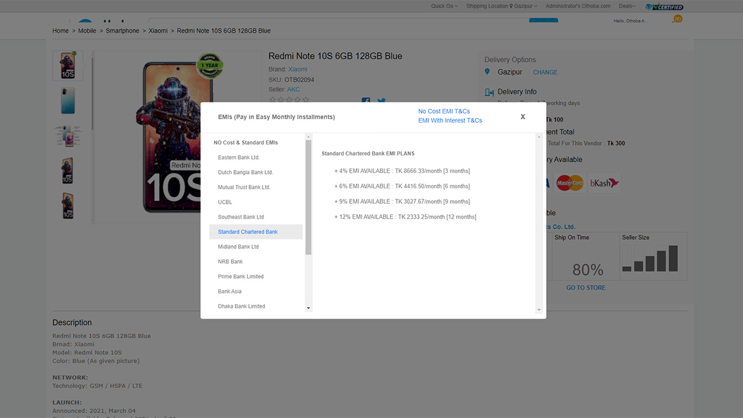Screen dimensions: 743x418
Task: Pick NRB Bank in the EMI list
Action: point(230,262)
